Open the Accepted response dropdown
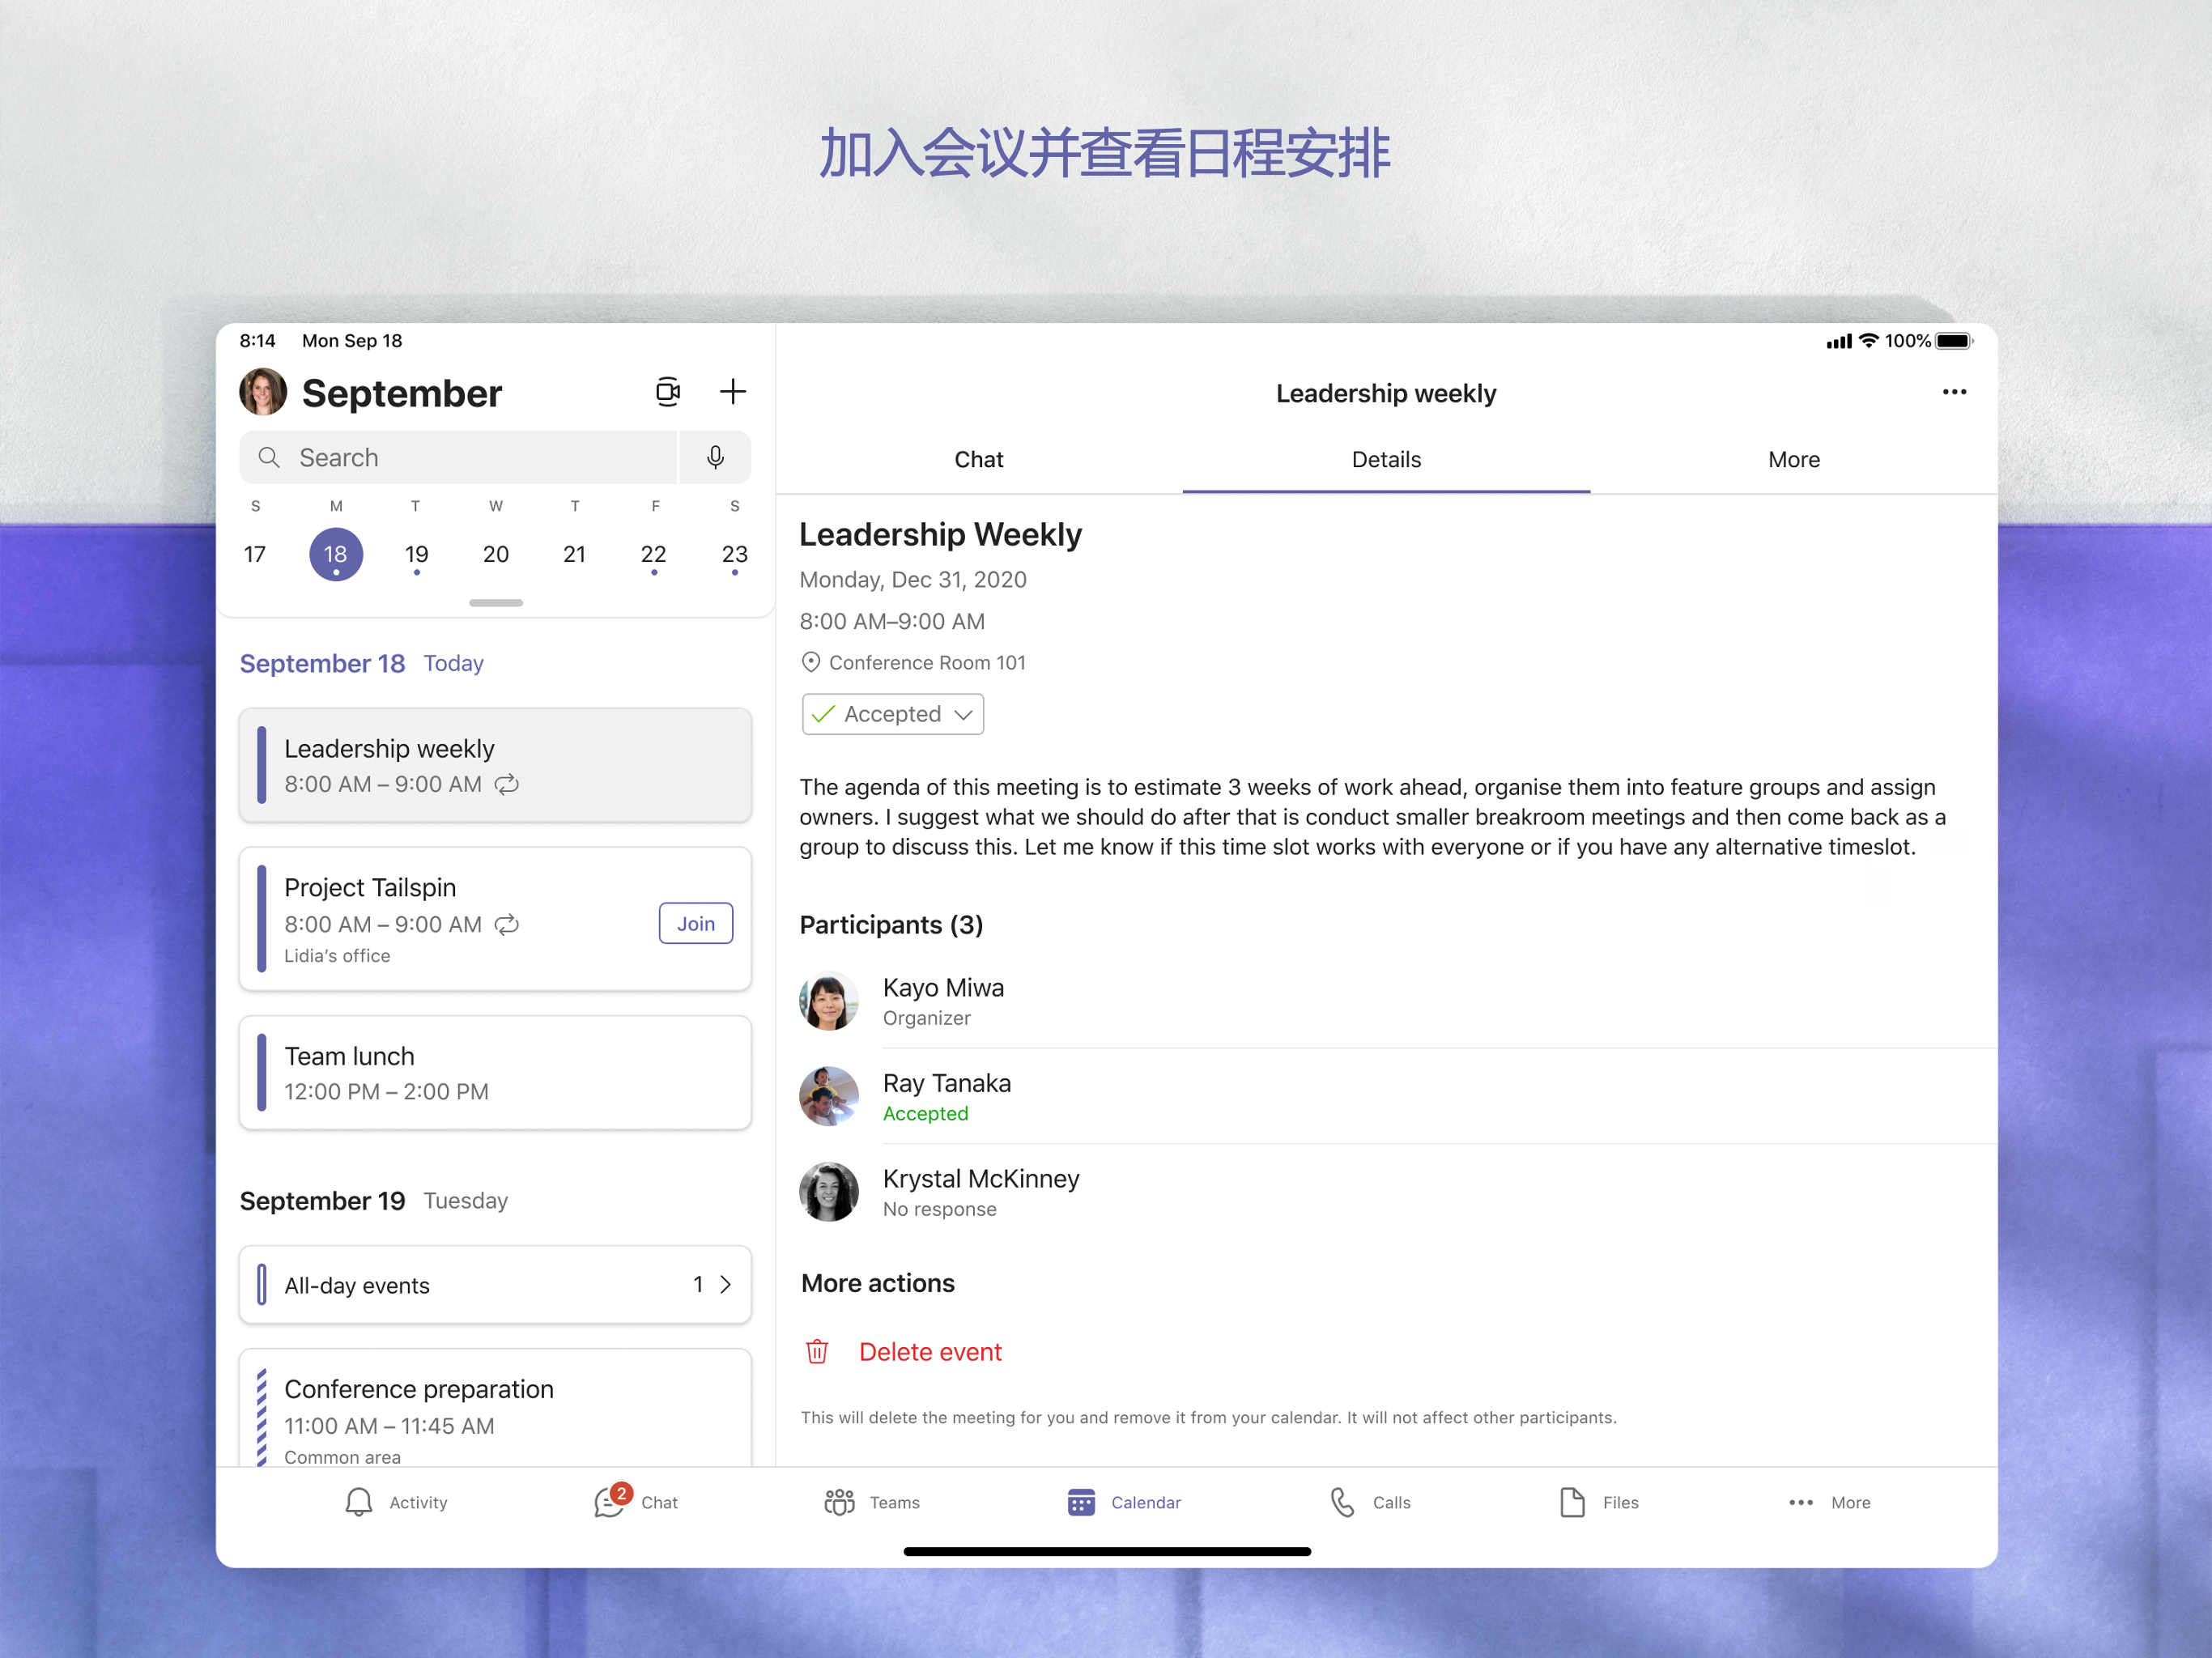Screen dimensions: 2212x1658 pos(892,714)
